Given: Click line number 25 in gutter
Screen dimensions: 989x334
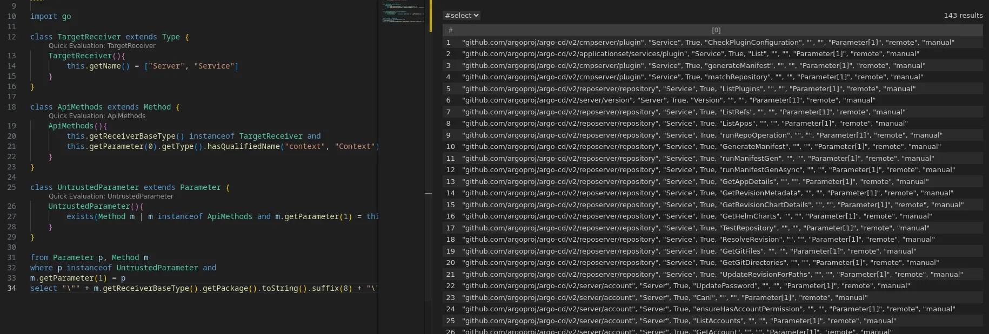Looking at the screenshot, I should click(x=11, y=187).
